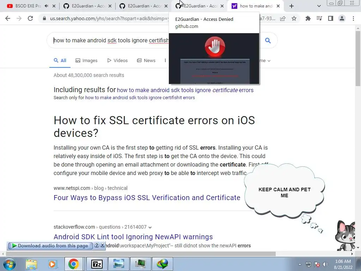The width and height of the screenshot is (361, 271).
Task: Switch to the second E2Guardian GitHub tab
Action: tap(144, 6)
